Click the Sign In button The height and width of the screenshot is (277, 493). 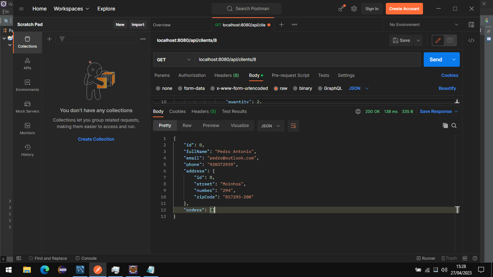click(372, 9)
